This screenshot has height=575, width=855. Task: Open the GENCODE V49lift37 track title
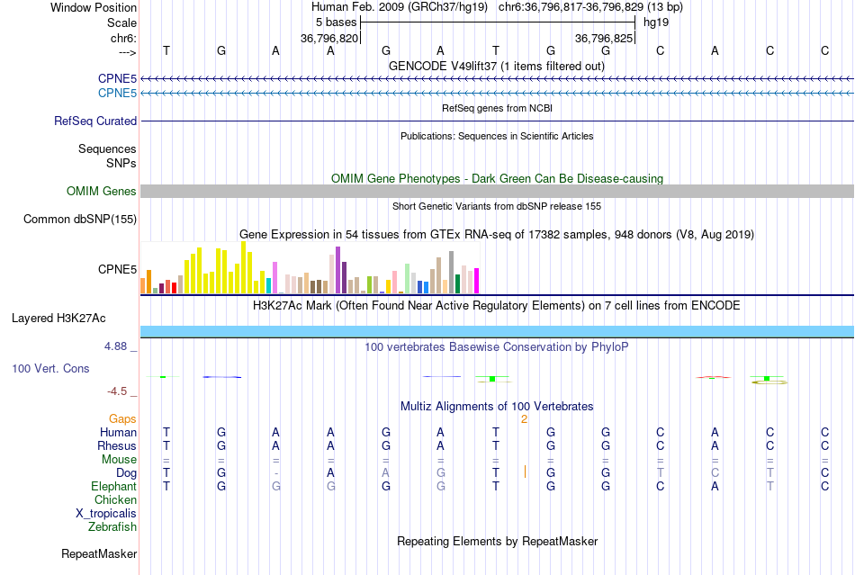[496, 66]
